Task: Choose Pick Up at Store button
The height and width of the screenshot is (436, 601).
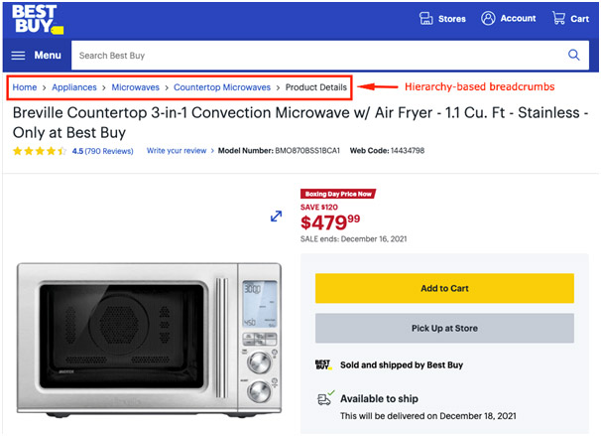Action: coord(444,328)
